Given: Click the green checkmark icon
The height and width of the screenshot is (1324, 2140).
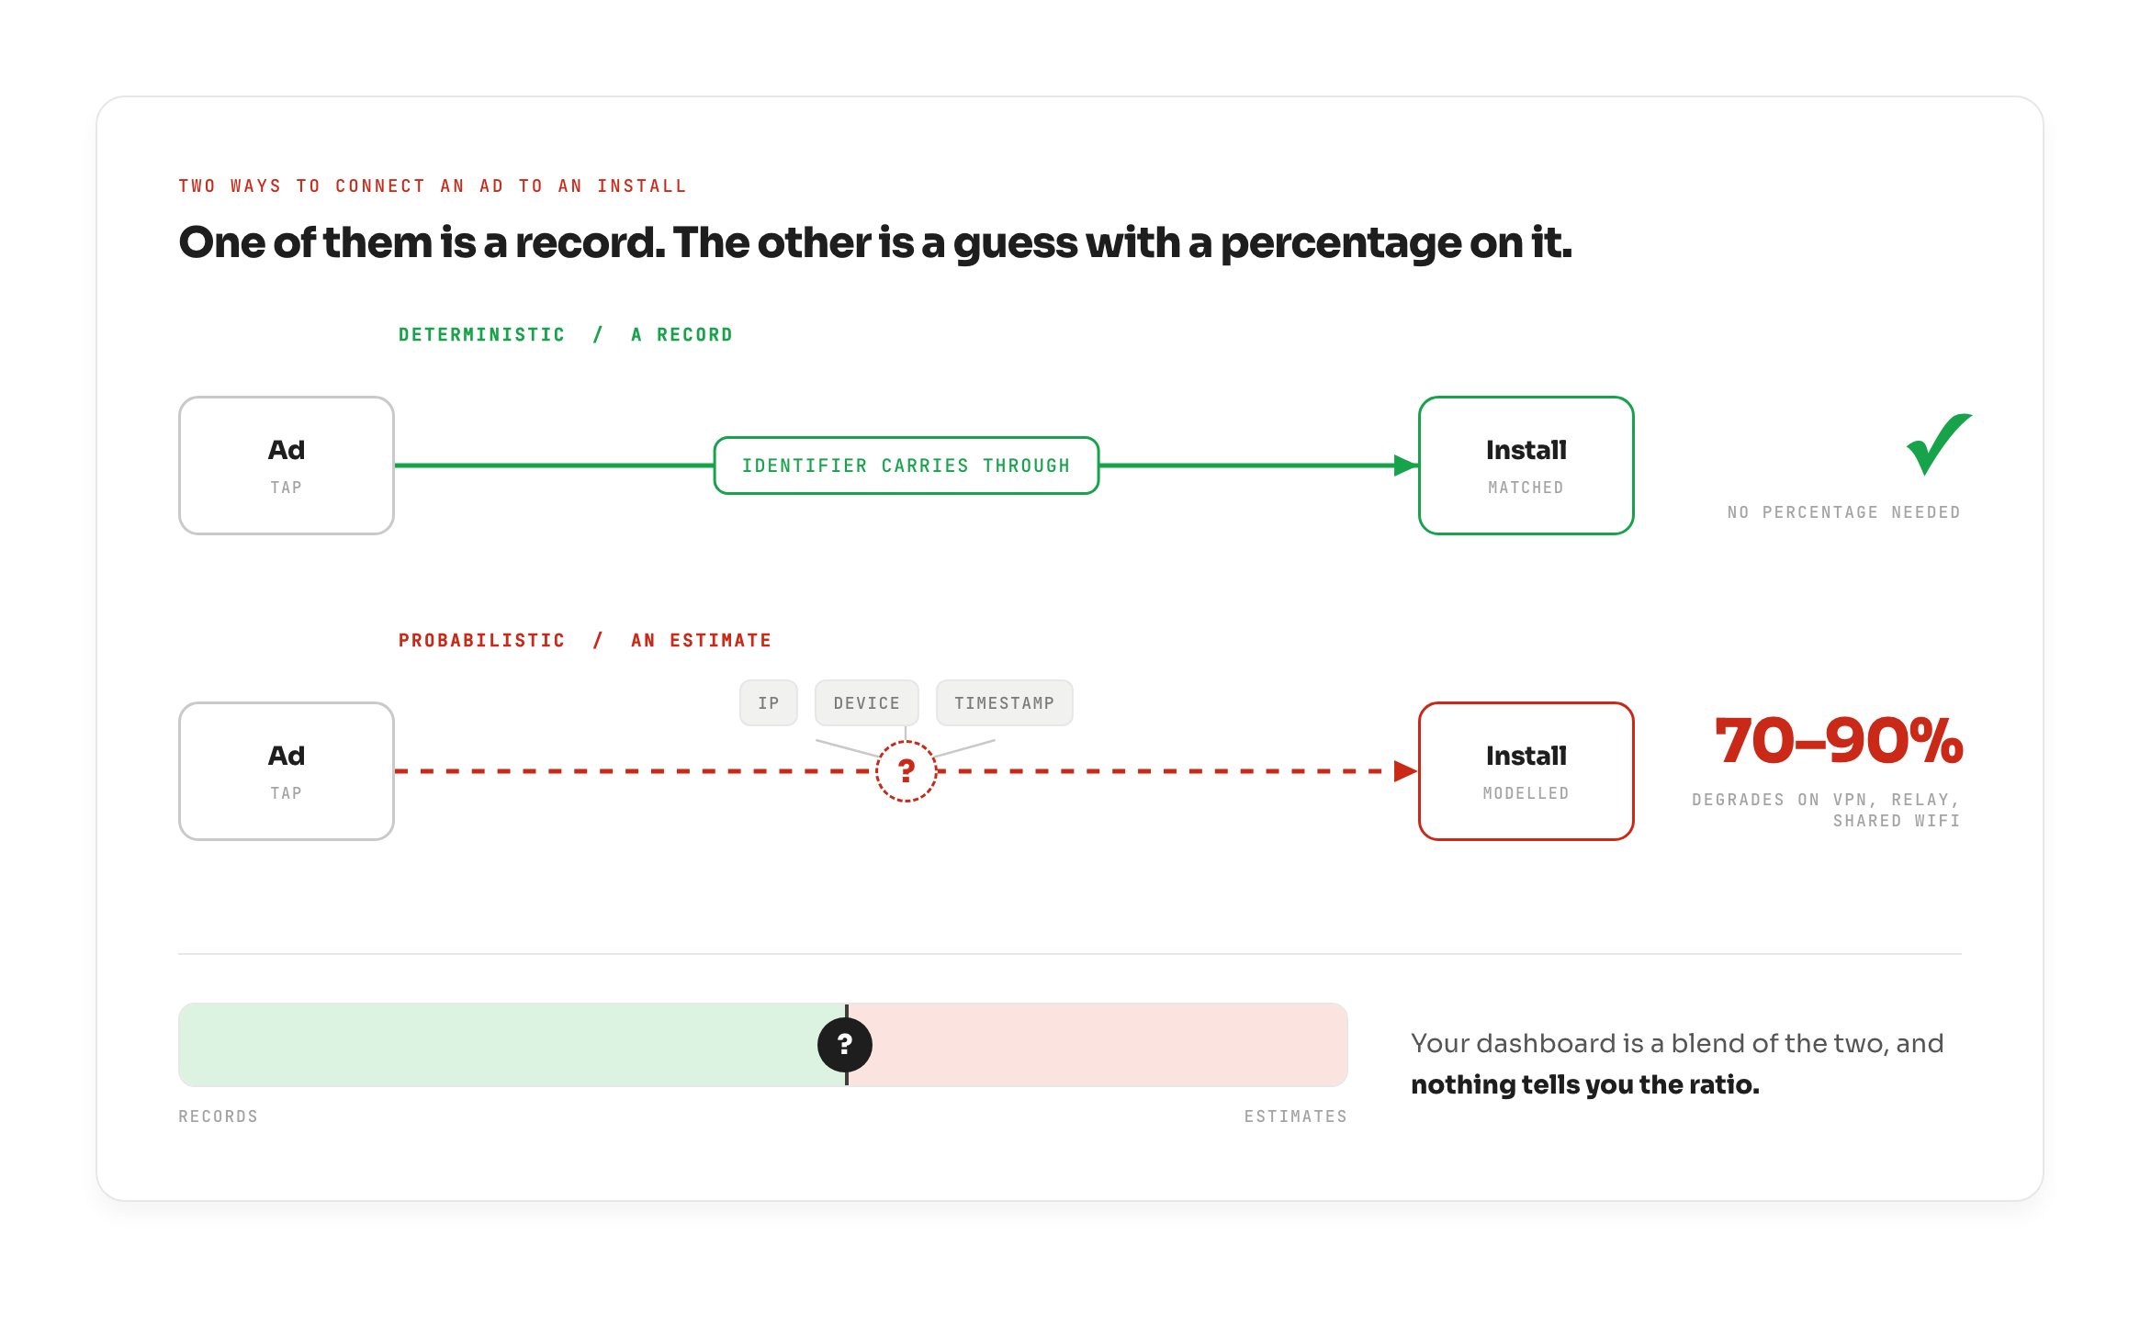Looking at the screenshot, I should (1938, 444).
